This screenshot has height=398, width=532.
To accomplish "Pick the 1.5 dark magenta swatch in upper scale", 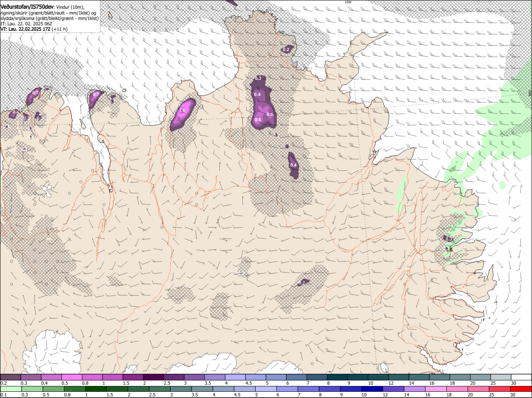I will tap(133, 377).
